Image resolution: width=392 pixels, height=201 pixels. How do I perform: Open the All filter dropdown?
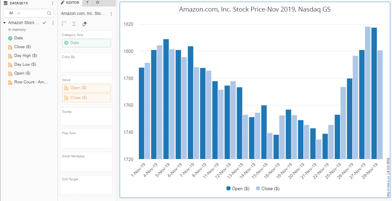(15, 13)
